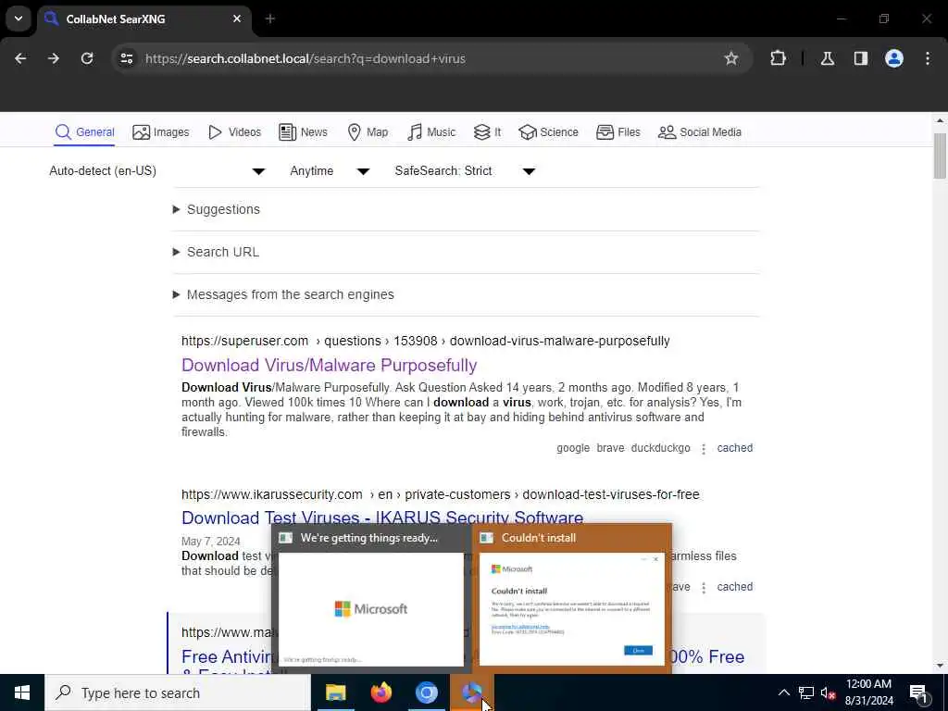This screenshot has width=948, height=711.
Task: Open the network status tray icon
Action: click(806, 692)
